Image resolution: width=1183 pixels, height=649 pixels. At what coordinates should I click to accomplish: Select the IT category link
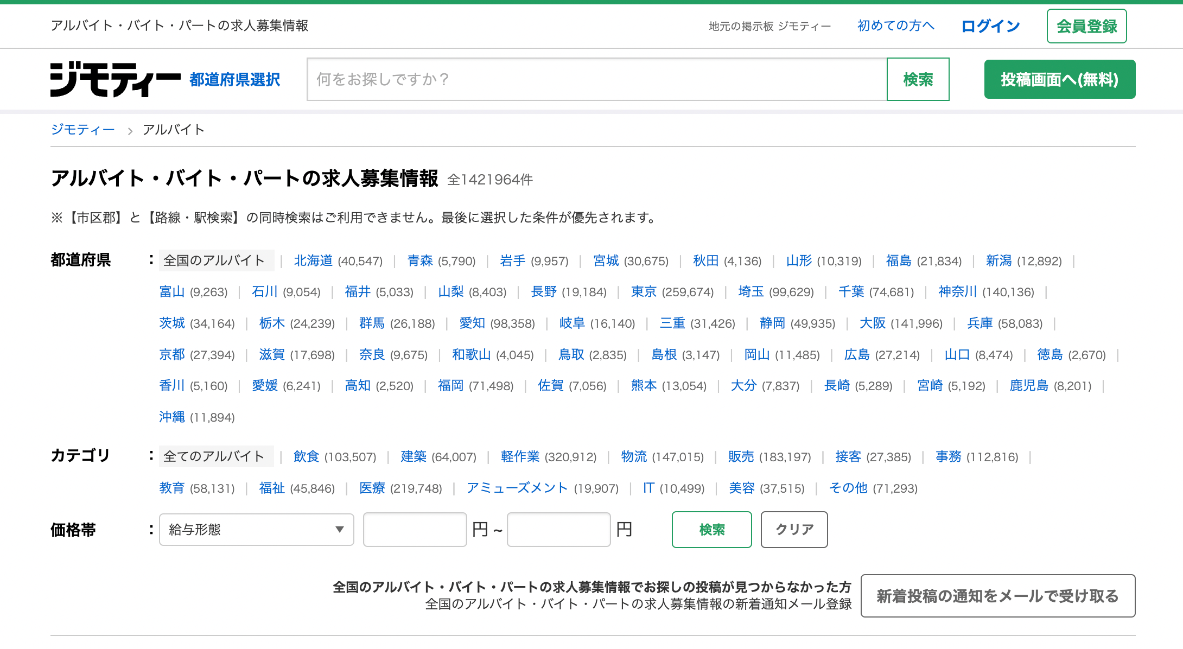point(648,488)
